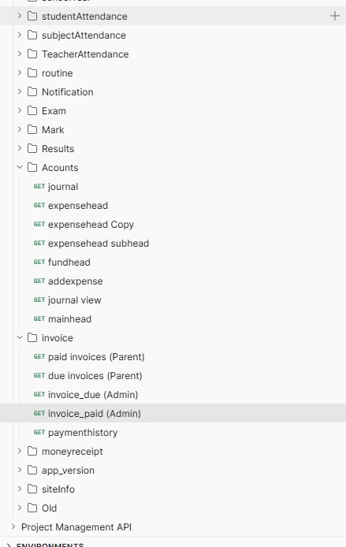
Task: Click the folder icon of Notification
Action: tap(32, 91)
